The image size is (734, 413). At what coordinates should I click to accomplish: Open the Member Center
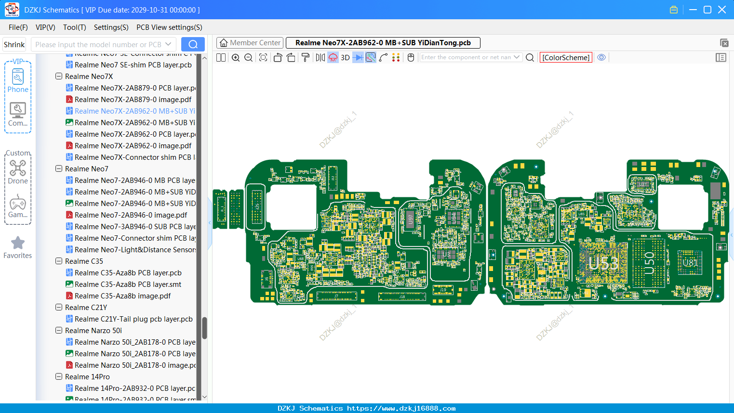click(x=250, y=43)
